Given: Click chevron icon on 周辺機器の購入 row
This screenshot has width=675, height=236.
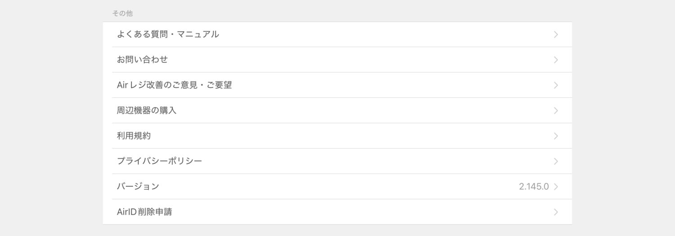Looking at the screenshot, I should 556,110.
